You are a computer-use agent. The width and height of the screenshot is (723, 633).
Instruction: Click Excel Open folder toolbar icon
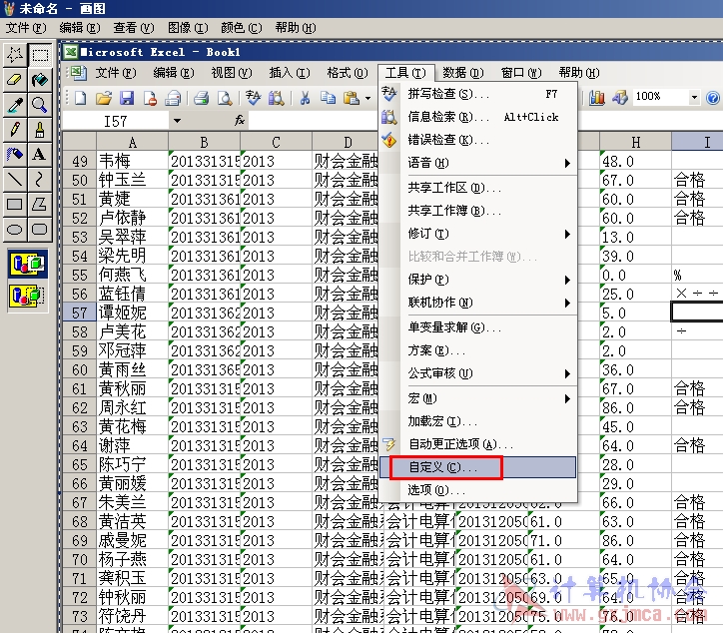click(104, 98)
